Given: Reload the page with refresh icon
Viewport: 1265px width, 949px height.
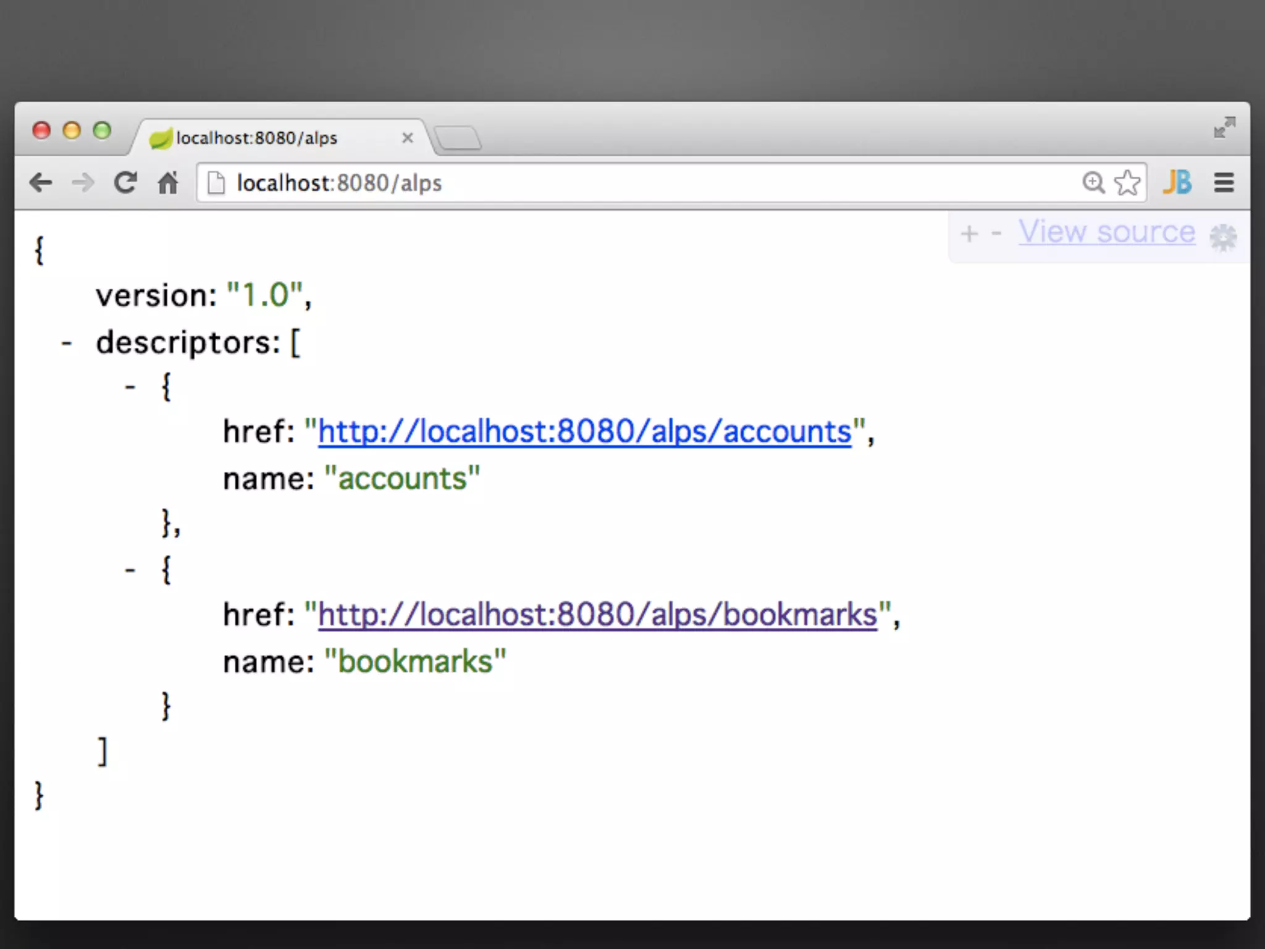Looking at the screenshot, I should point(125,183).
